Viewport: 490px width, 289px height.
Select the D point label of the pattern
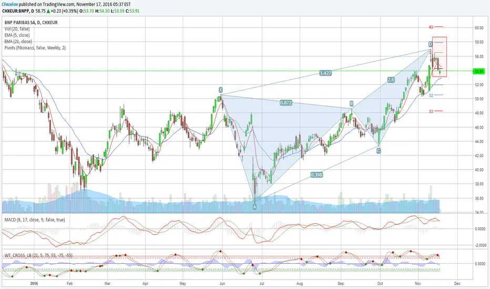pos(430,44)
